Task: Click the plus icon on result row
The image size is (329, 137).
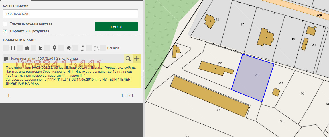Action: (x=137, y=59)
